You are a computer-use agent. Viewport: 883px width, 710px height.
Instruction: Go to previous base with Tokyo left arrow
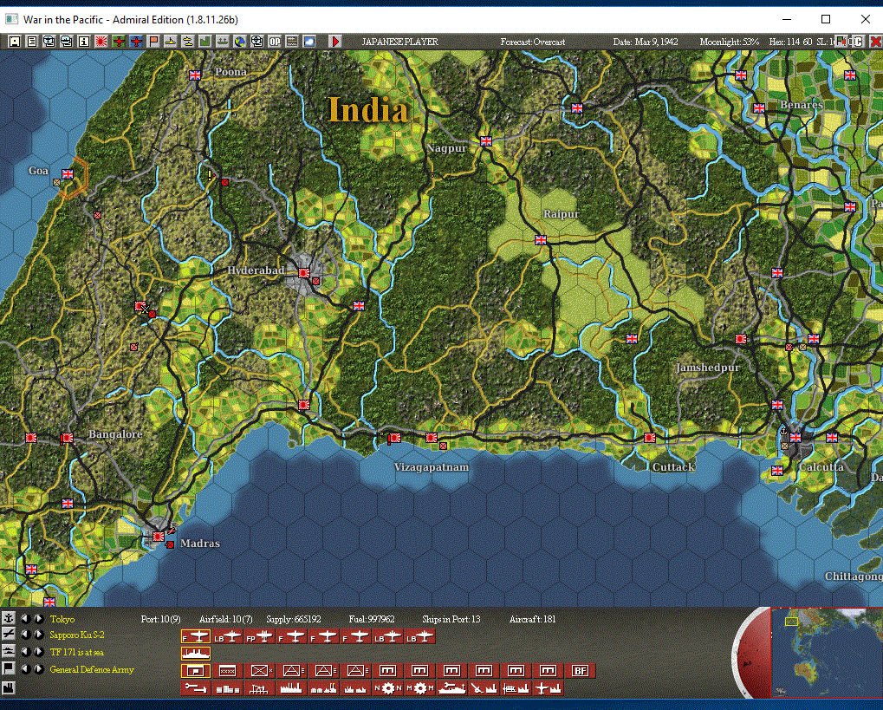click(x=25, y=619)
